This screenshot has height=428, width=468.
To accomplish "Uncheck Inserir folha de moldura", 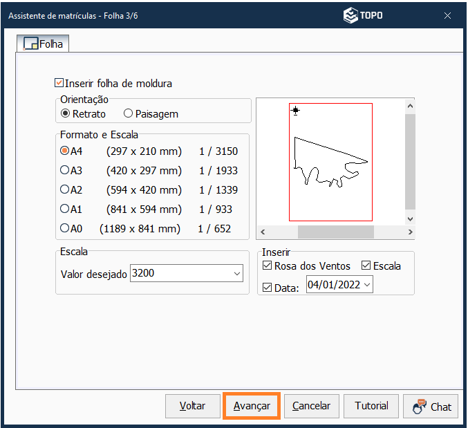I will click(59, 83).
